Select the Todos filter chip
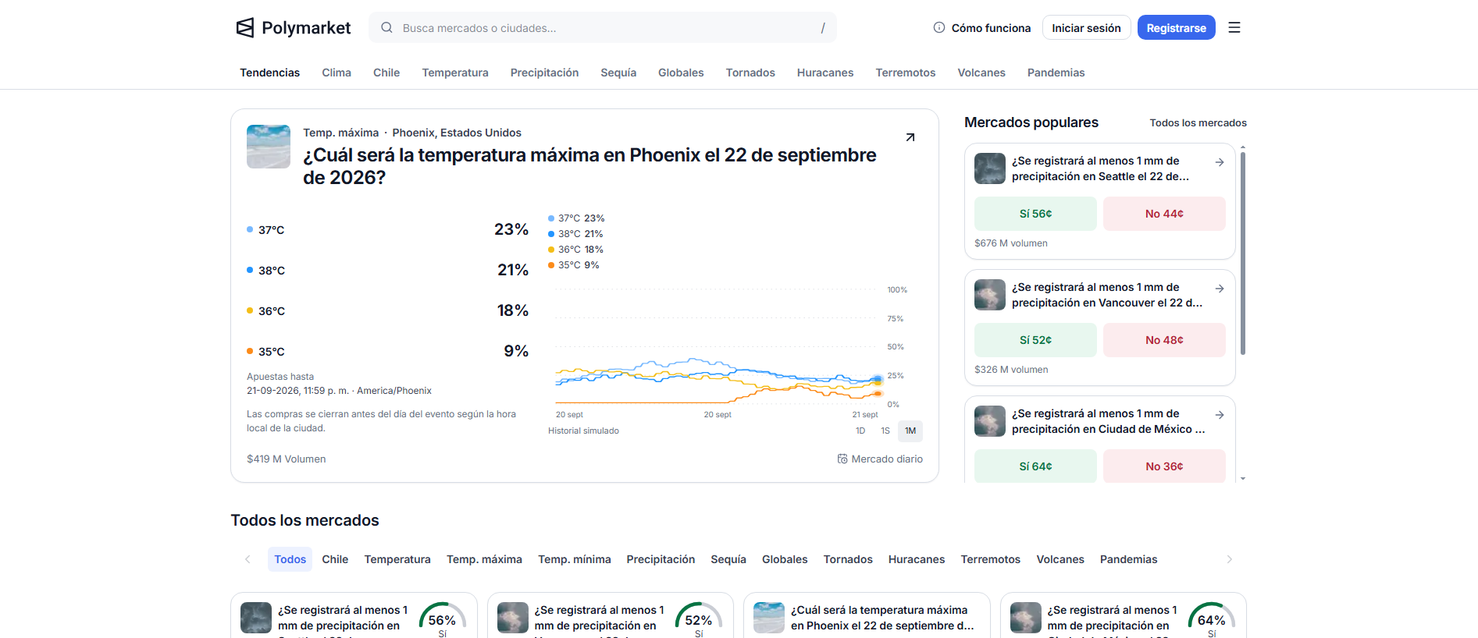 (x=290, y=559)
